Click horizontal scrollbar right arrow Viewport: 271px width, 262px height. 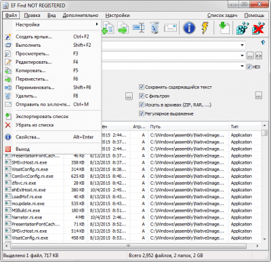[x=257, y=246]
